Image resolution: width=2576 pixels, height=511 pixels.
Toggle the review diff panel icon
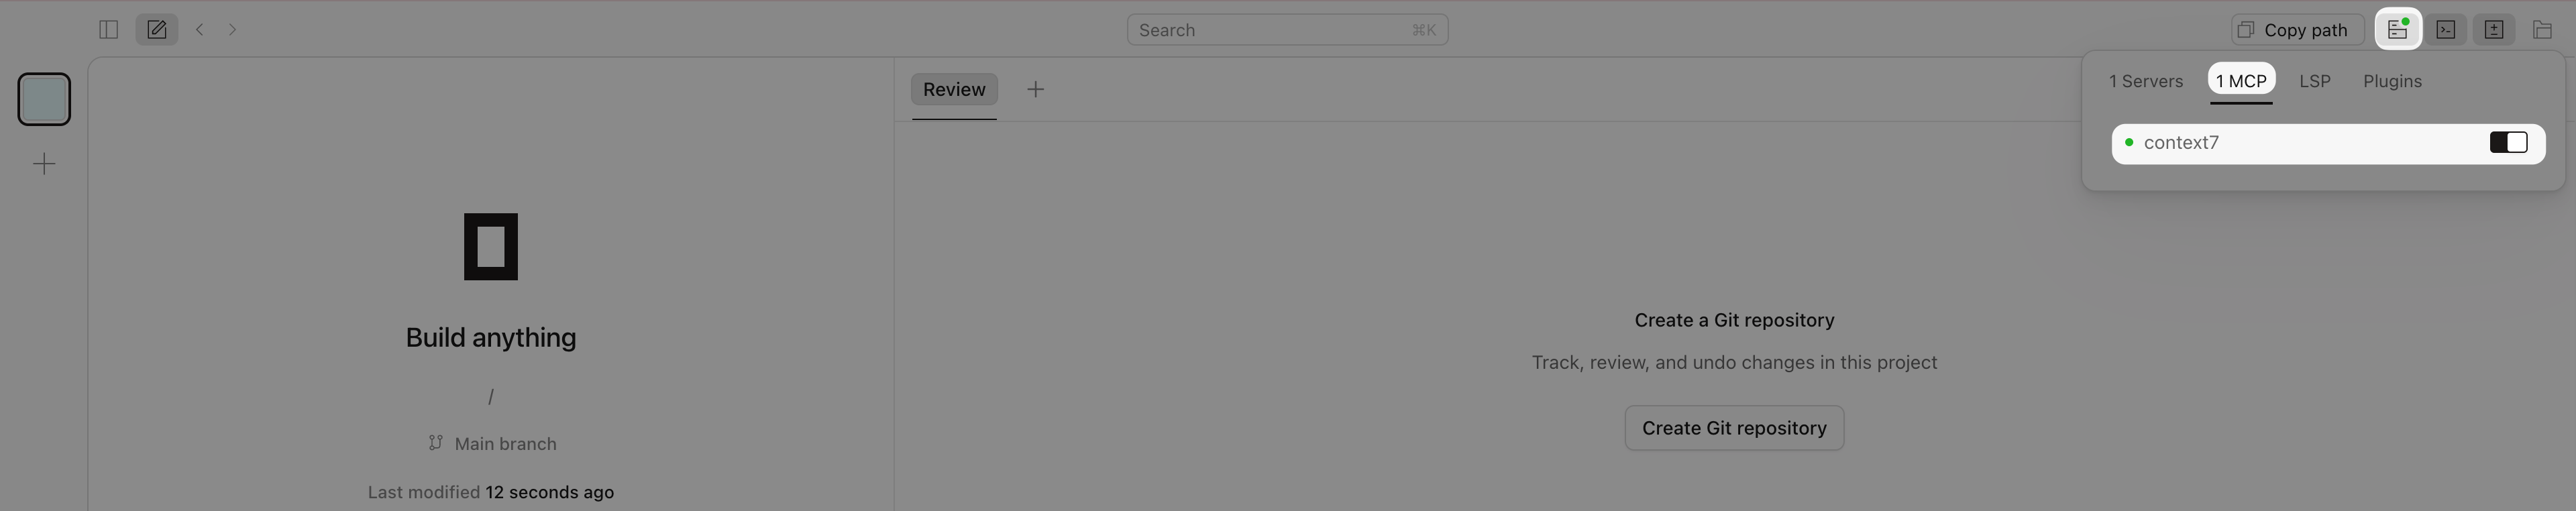[x=2494, y=30]
